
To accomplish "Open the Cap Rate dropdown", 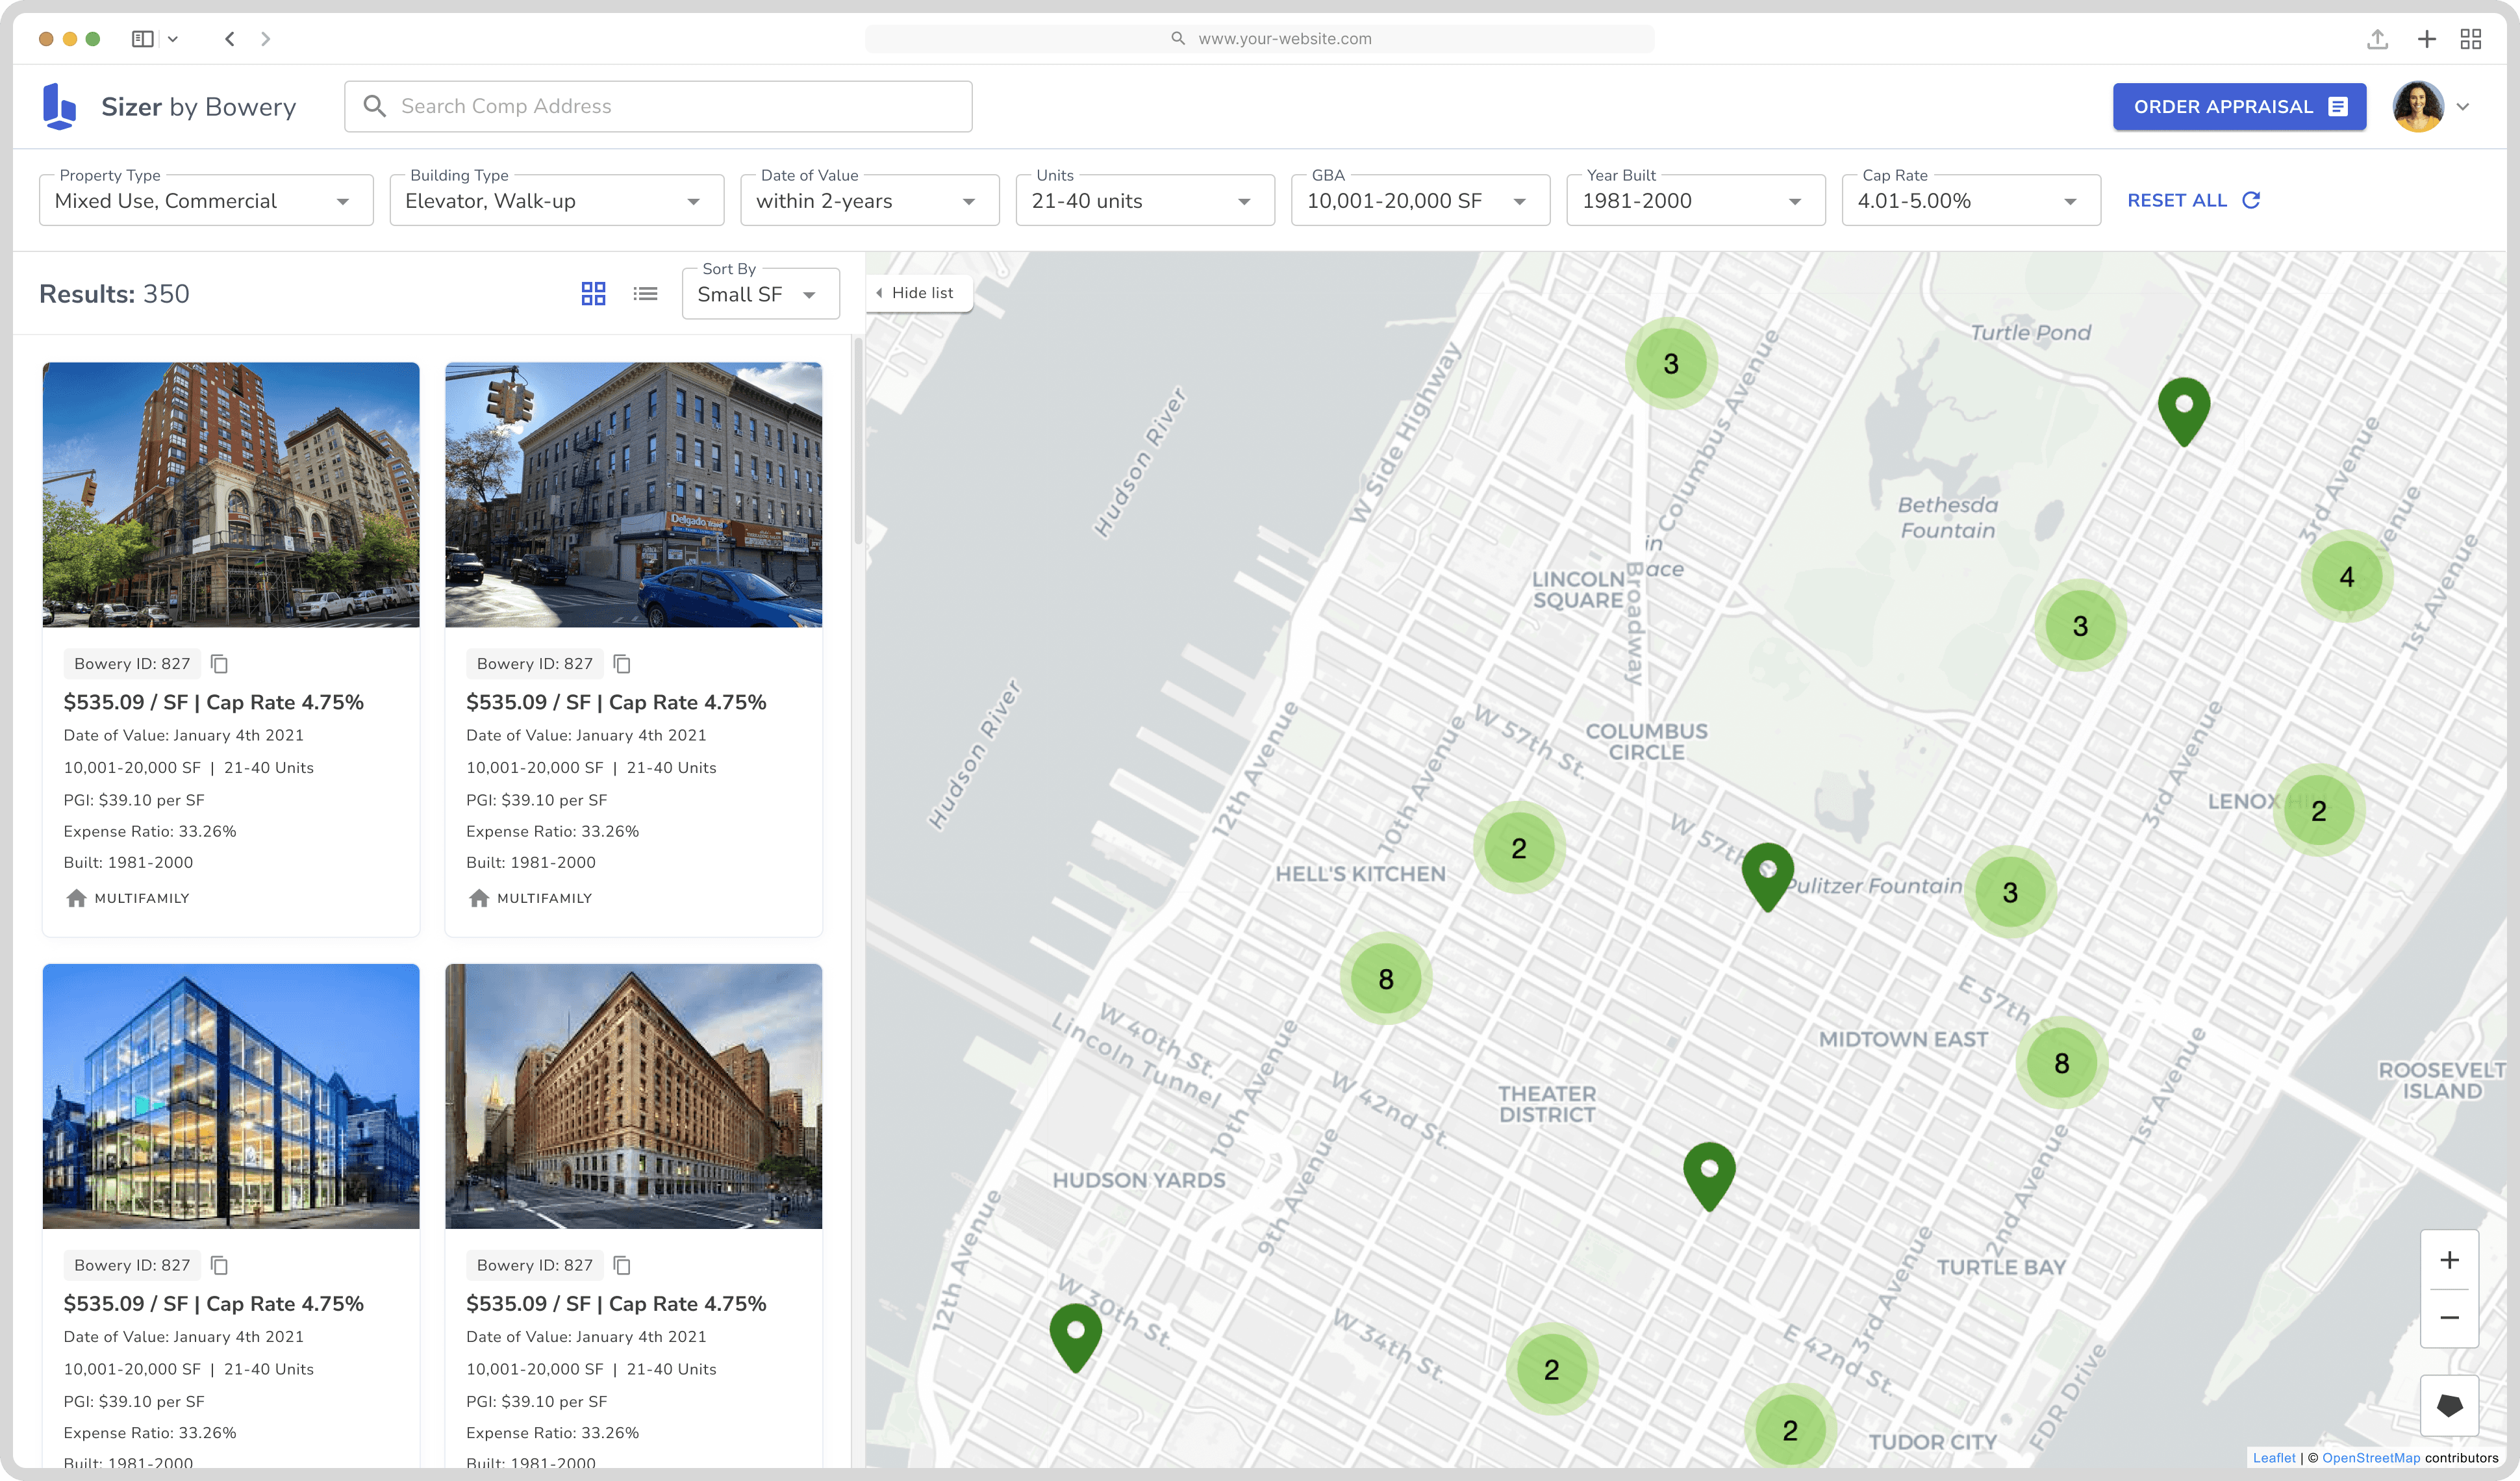I will click(x=1970, y=200).
